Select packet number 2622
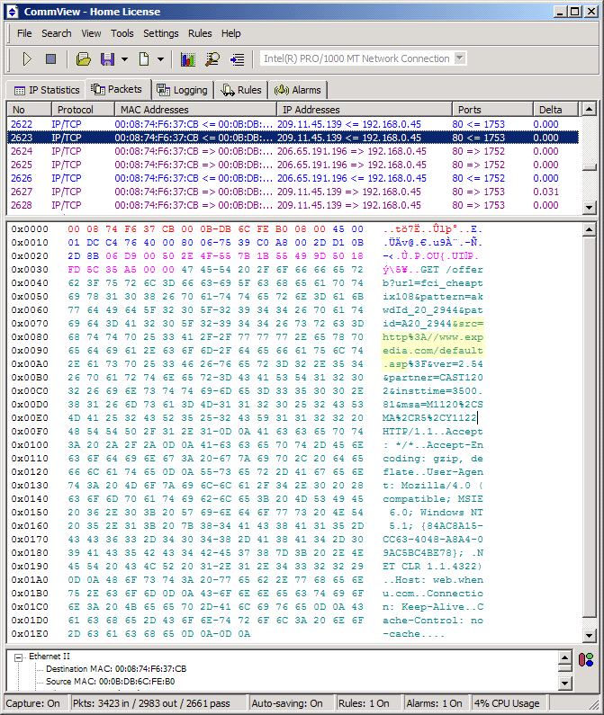604x715 pixels. 293,124
